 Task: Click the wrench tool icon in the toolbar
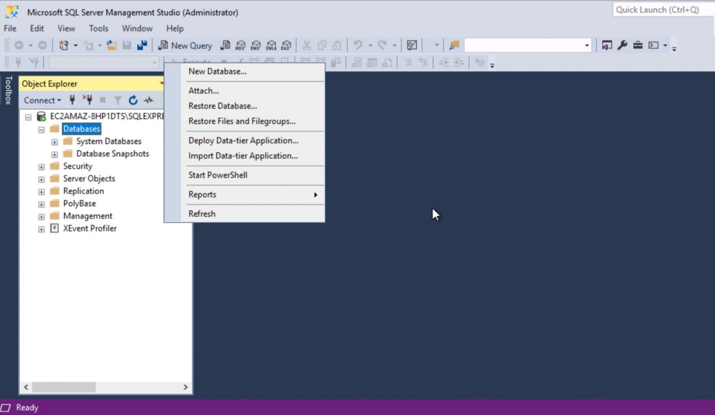click(x=622, y=45)
